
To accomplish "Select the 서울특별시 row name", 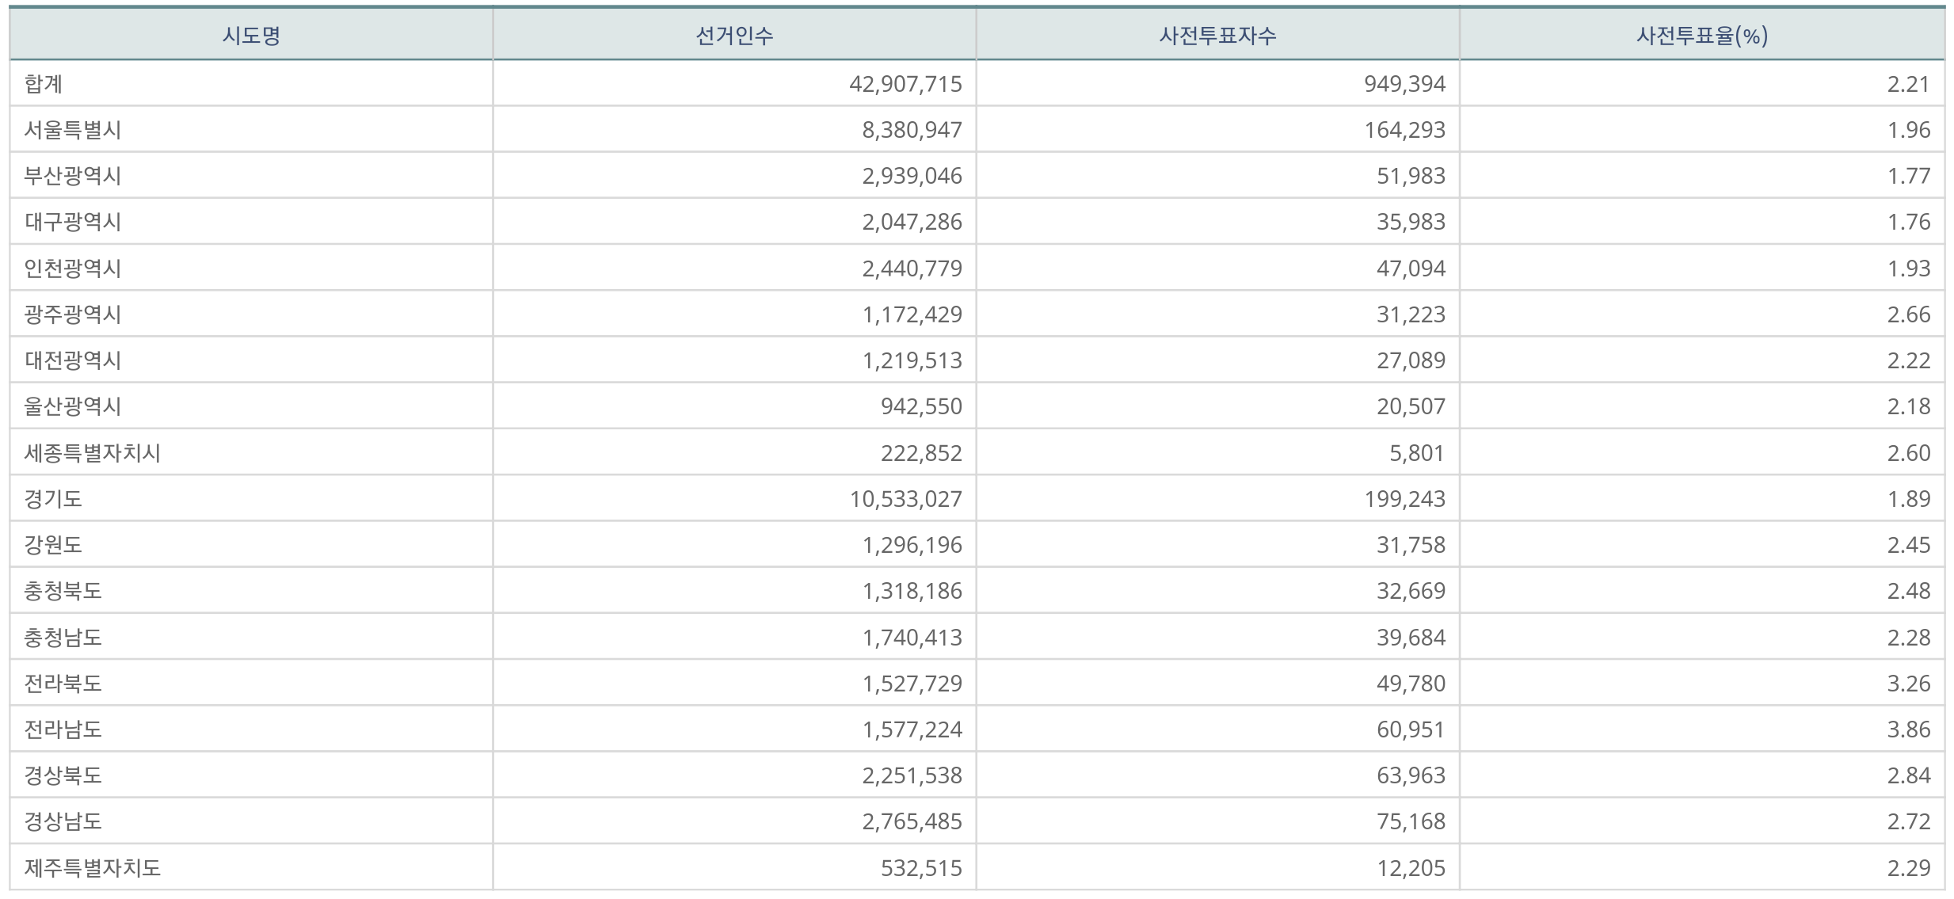I will pos(73,130).
